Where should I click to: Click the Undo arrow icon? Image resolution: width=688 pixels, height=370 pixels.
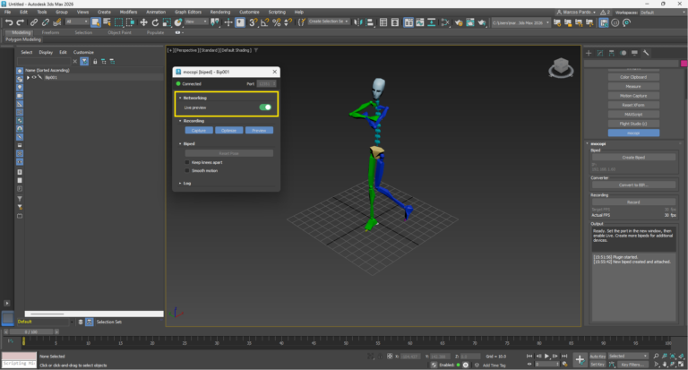click(8, 22)
